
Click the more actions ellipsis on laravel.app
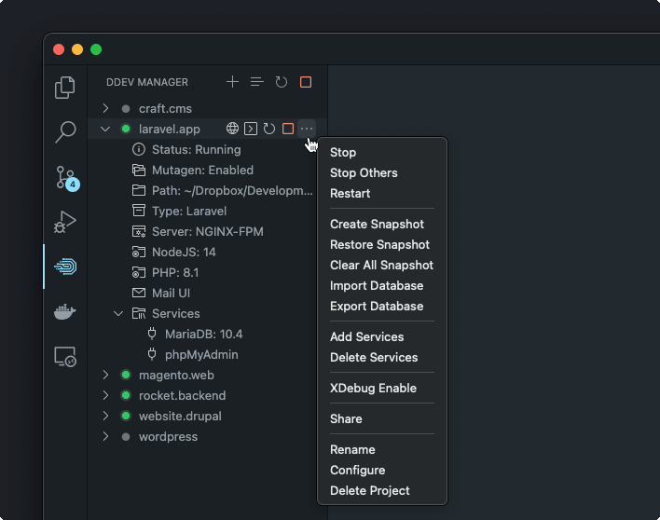pos(307,129)
